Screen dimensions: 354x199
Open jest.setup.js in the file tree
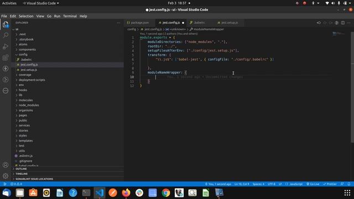click(x=29, y=70)
